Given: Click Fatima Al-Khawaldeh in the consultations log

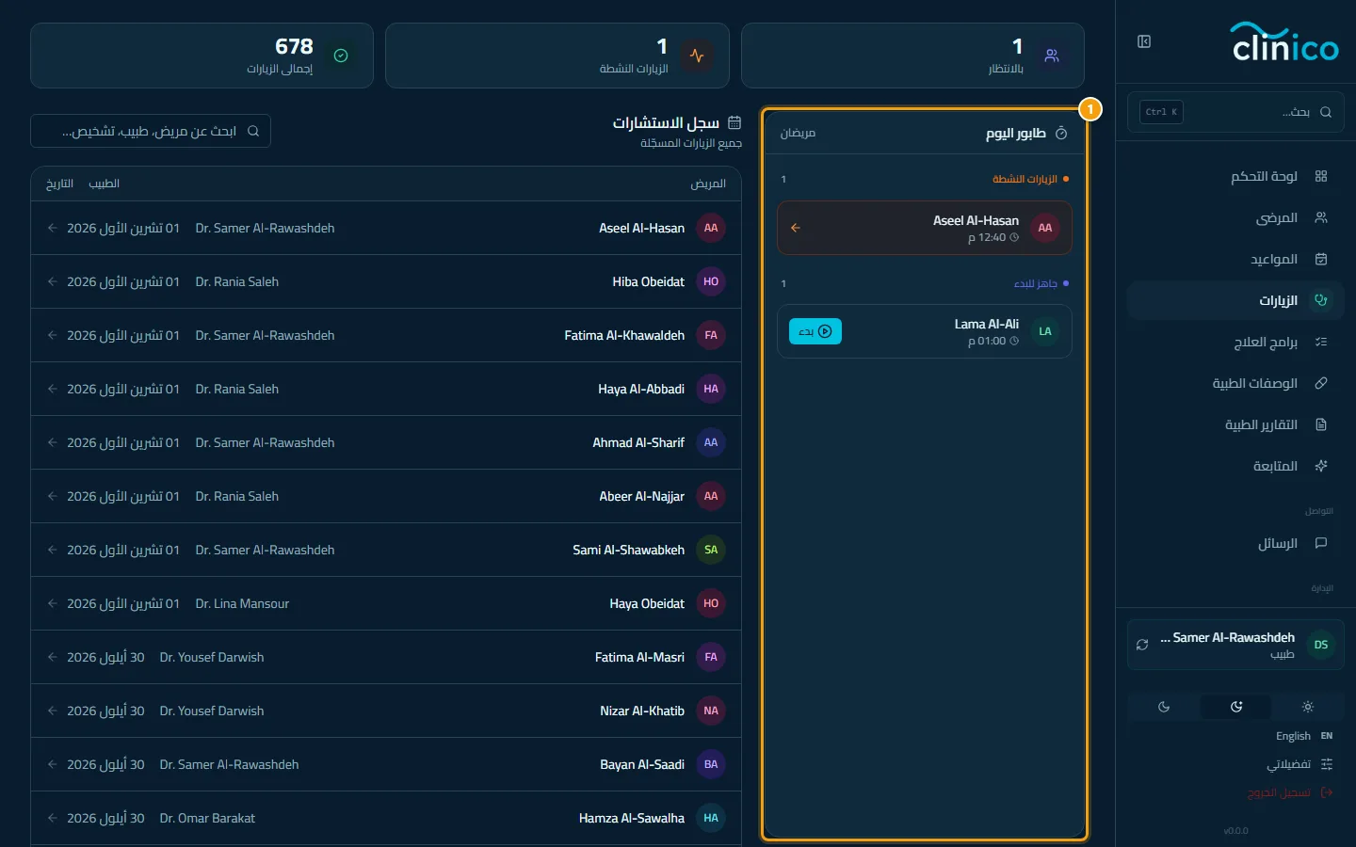Looking at the screenshot, I should pos(624,335).
